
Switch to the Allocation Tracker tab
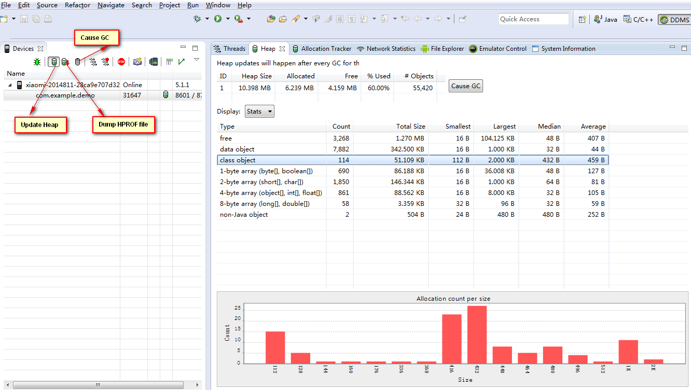322,48
